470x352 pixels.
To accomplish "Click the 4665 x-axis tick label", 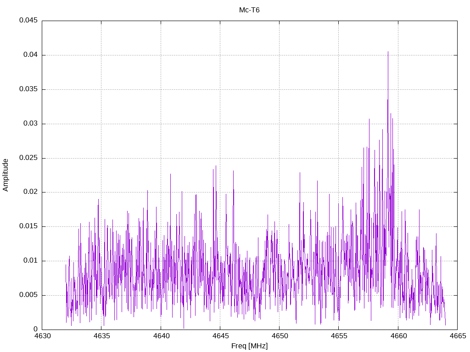I will 457,335.
